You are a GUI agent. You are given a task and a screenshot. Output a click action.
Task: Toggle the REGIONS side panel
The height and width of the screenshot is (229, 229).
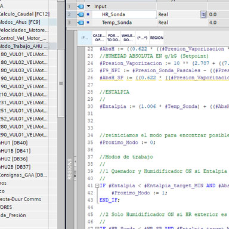click(x=70, y=169)
